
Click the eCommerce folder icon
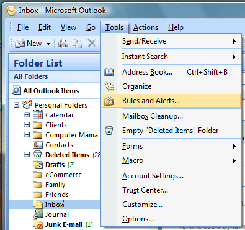pos(38,175)
